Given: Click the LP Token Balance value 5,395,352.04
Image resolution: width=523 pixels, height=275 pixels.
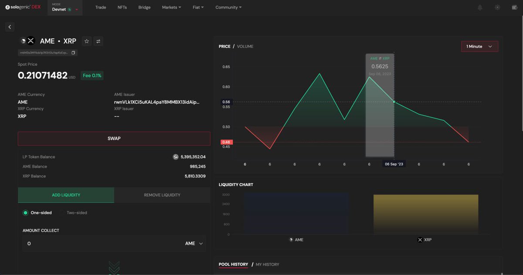Looking at the screenshot, I should 193,157.
